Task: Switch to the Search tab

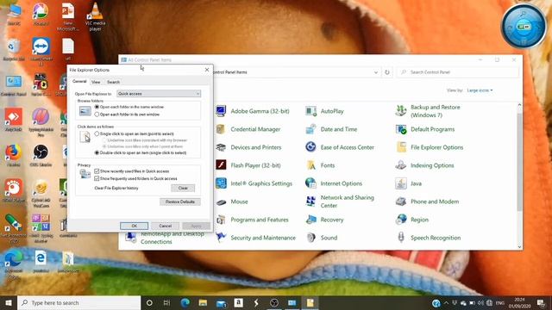Action: [113, 82]
